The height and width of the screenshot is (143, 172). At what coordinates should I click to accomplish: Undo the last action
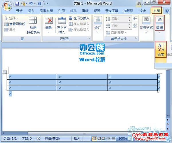pos(31,4)
